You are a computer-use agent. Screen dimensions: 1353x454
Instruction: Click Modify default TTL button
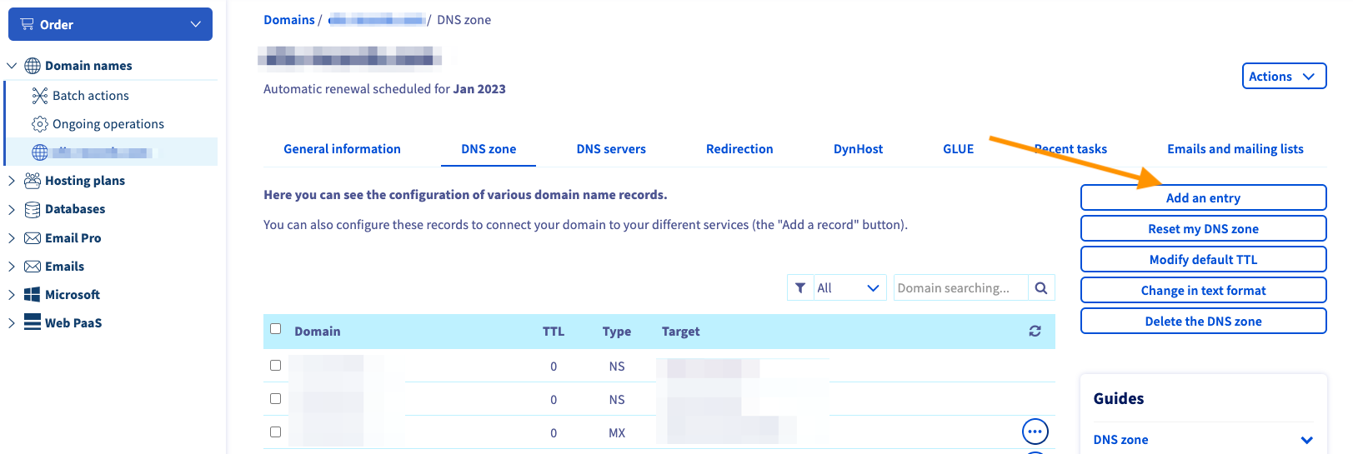coord(1203,259)
